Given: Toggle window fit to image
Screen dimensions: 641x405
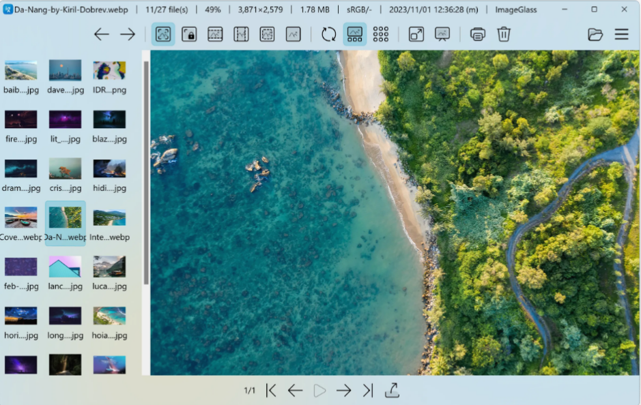Looking at the screenshot, I should tap(416, 34).
